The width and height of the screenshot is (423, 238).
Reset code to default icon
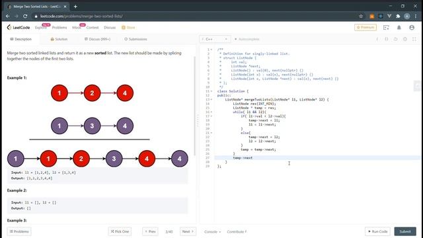(x=395, y=39)
